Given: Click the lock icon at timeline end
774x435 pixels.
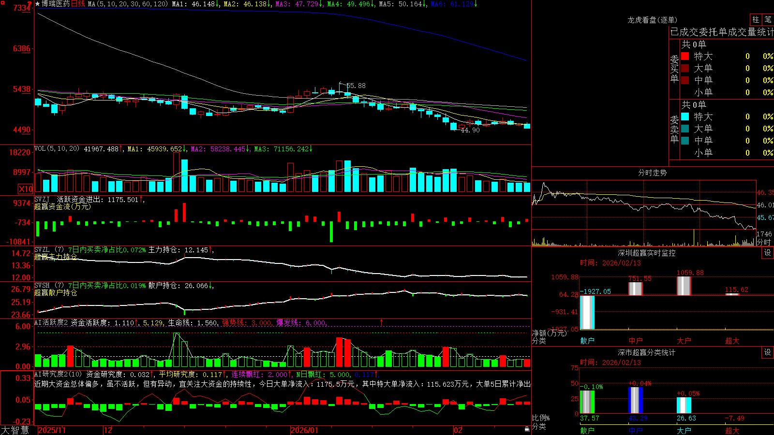Looking at the screenshot, I should point(527,429).
